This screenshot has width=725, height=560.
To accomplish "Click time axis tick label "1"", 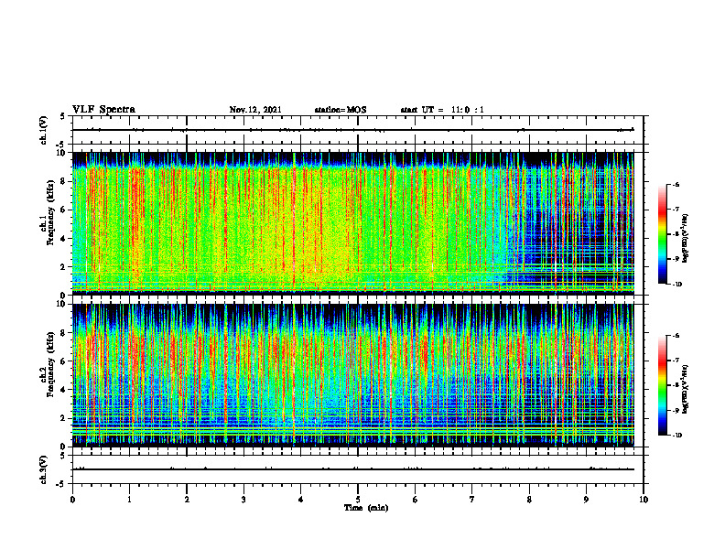I will coord(129,500).
